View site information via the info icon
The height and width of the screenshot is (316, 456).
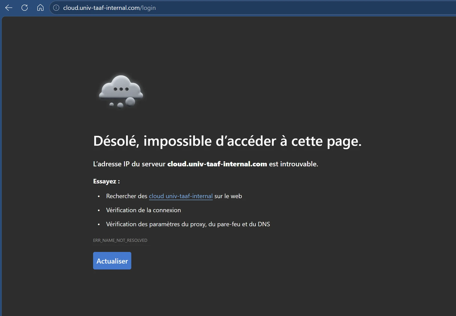click(56, 8)
